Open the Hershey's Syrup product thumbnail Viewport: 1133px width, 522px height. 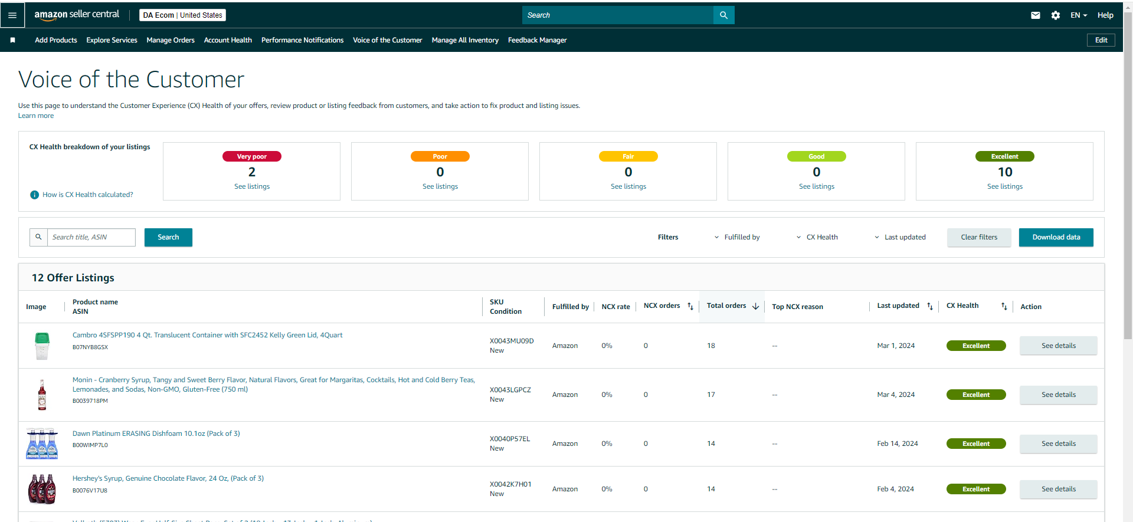coord(42,489)
